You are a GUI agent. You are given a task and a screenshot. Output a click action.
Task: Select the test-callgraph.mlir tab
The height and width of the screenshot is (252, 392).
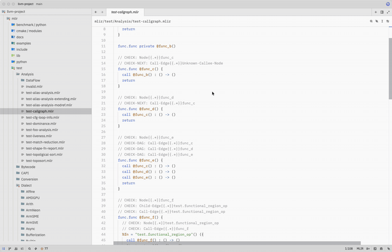pos(125,12)
